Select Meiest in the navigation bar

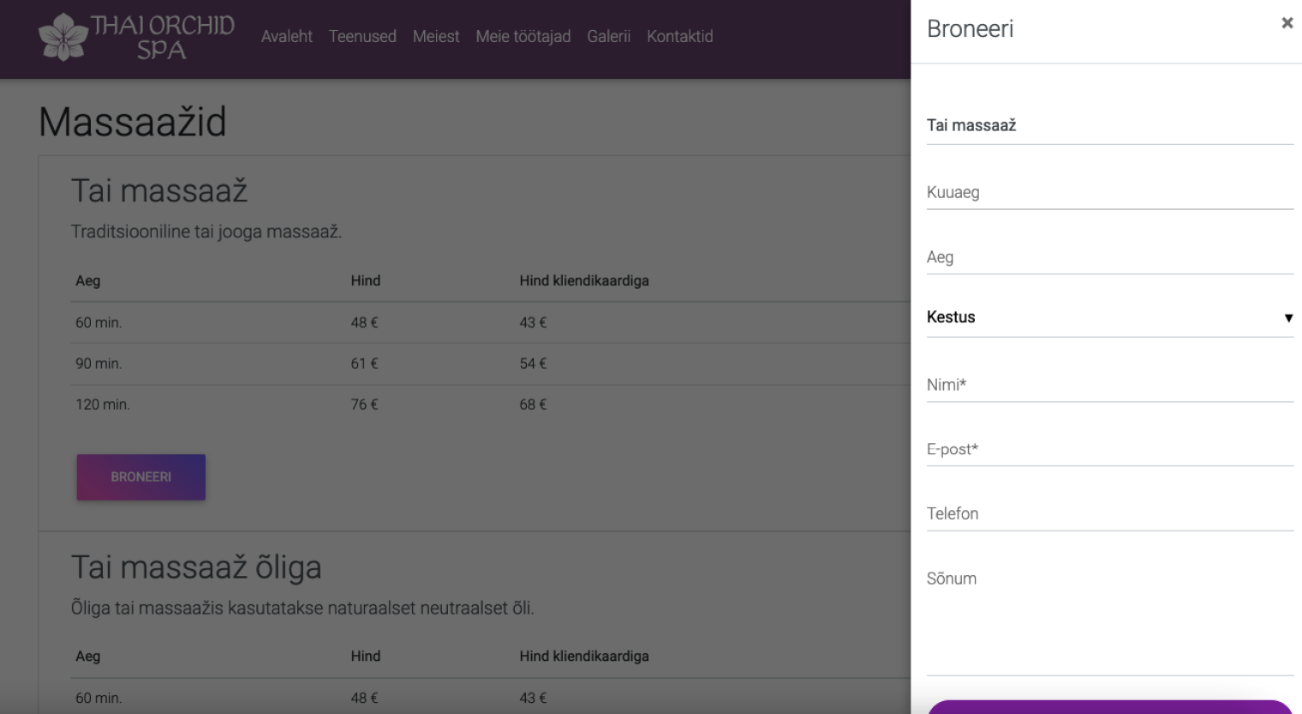[x=436, y=36]
